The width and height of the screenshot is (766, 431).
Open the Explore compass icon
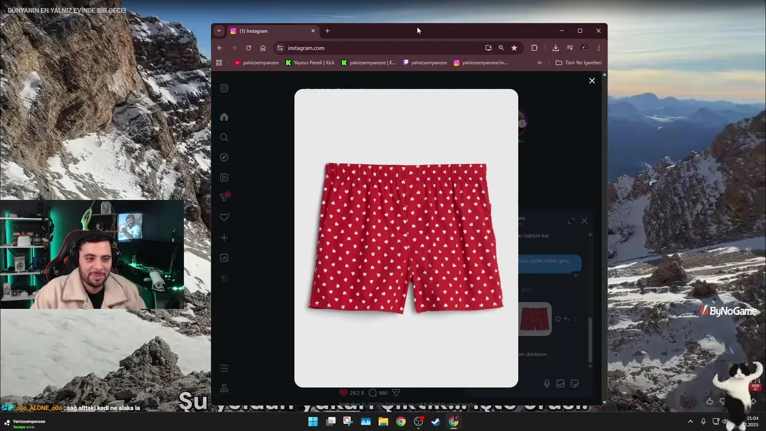[x=224, y=157]
